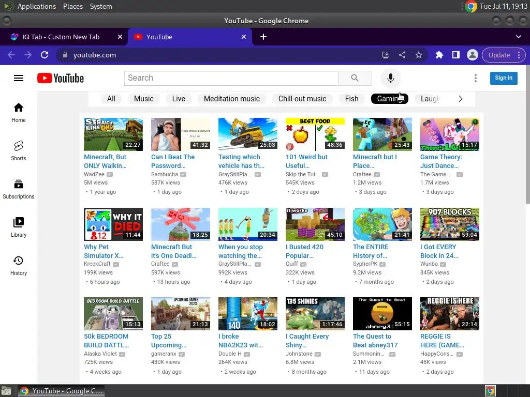The height and width of the screenshot is (397, 530).
Task: Open Shorts in sidebar
Action: click(19, 151)
